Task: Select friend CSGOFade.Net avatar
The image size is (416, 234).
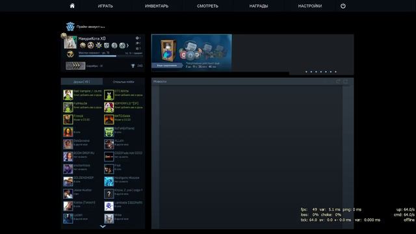Action: (x=109, y=157)
